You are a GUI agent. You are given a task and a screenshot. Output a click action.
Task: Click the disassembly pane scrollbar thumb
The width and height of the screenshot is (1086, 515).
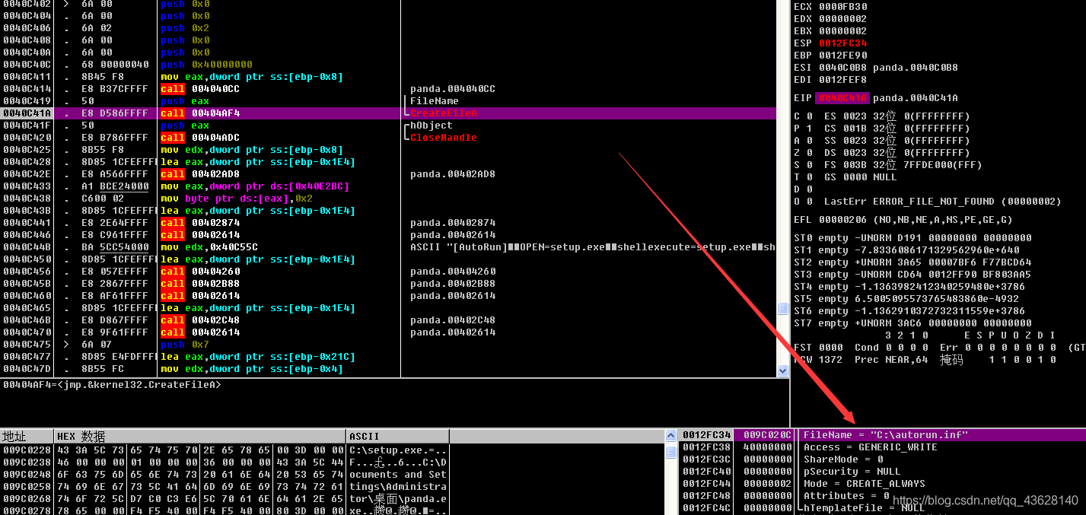[782, 308]
